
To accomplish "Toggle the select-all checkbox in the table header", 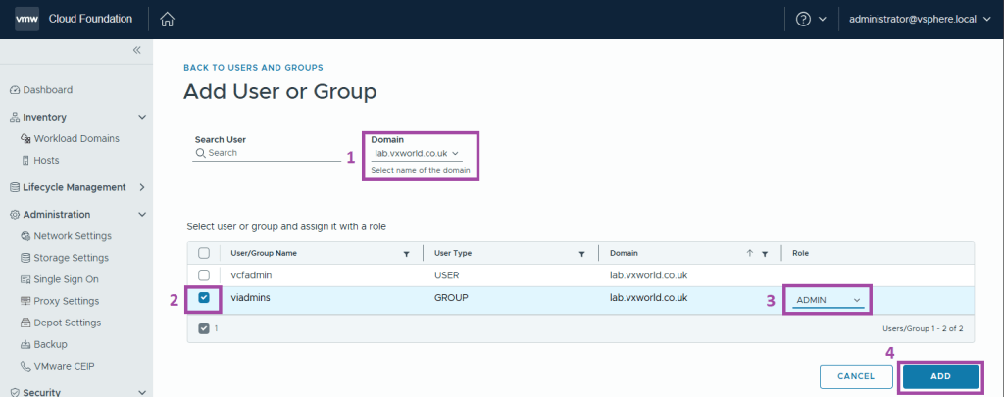I will click(204, 253).
